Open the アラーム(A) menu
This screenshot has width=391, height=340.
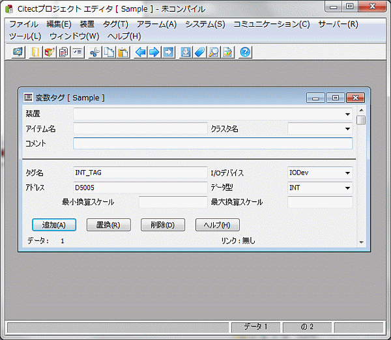(156, 24)
